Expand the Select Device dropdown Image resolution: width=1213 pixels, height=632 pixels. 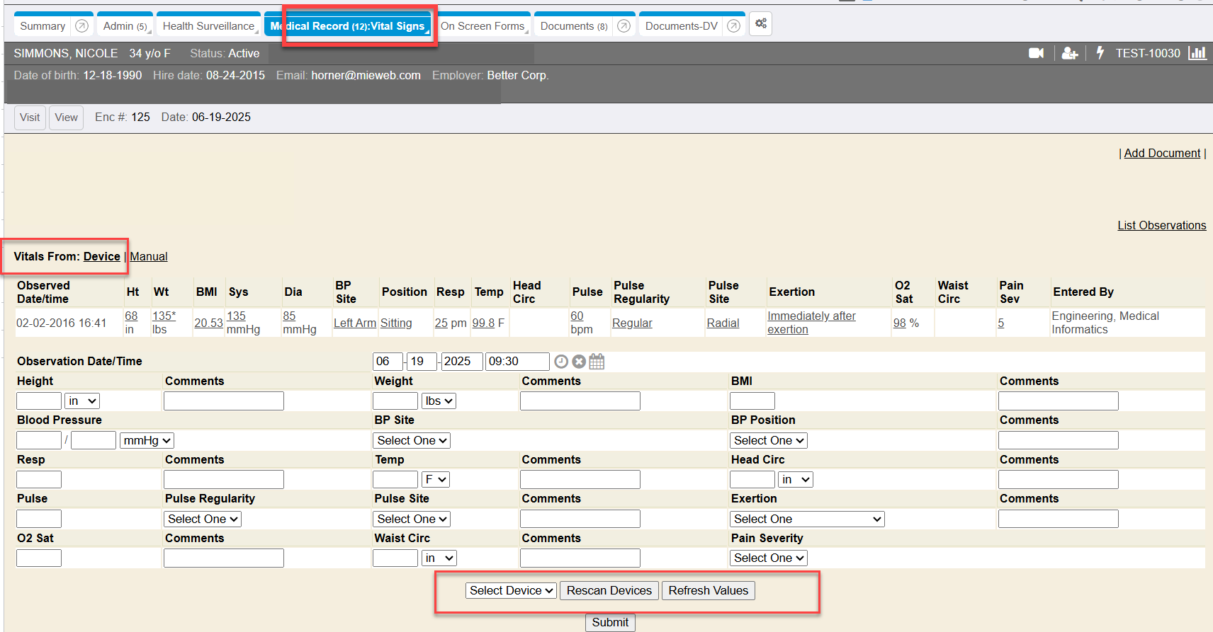511,590
